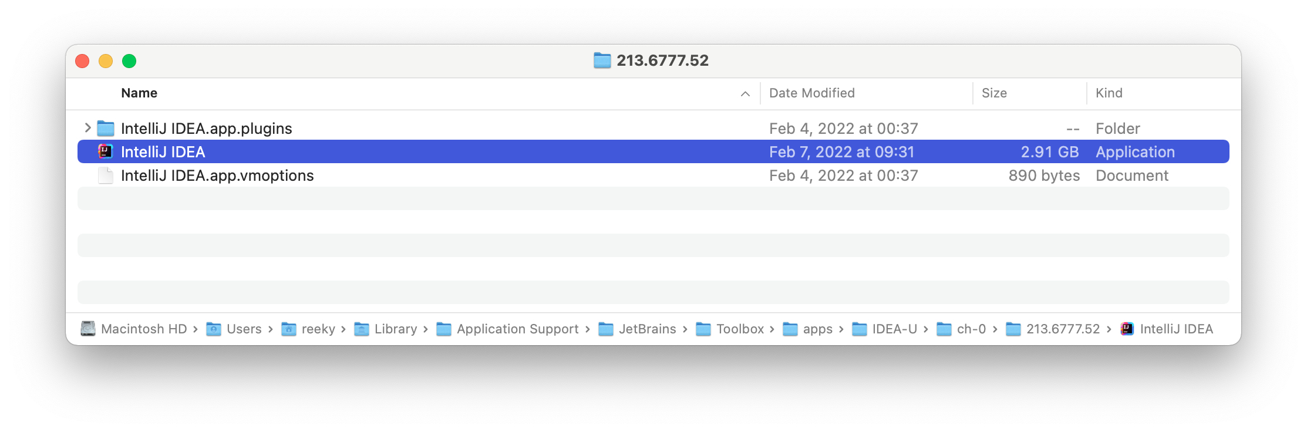Viewport: 1307px width, 432px height.
Task: Click the Size column header
Action: coord(993,93)
